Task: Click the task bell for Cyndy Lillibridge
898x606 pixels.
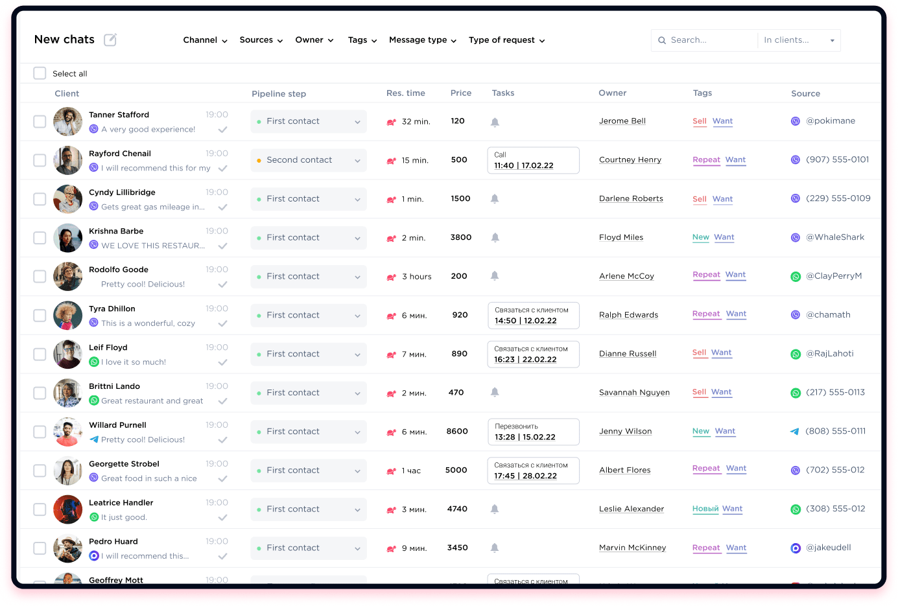Action: [x=495, y=199]
